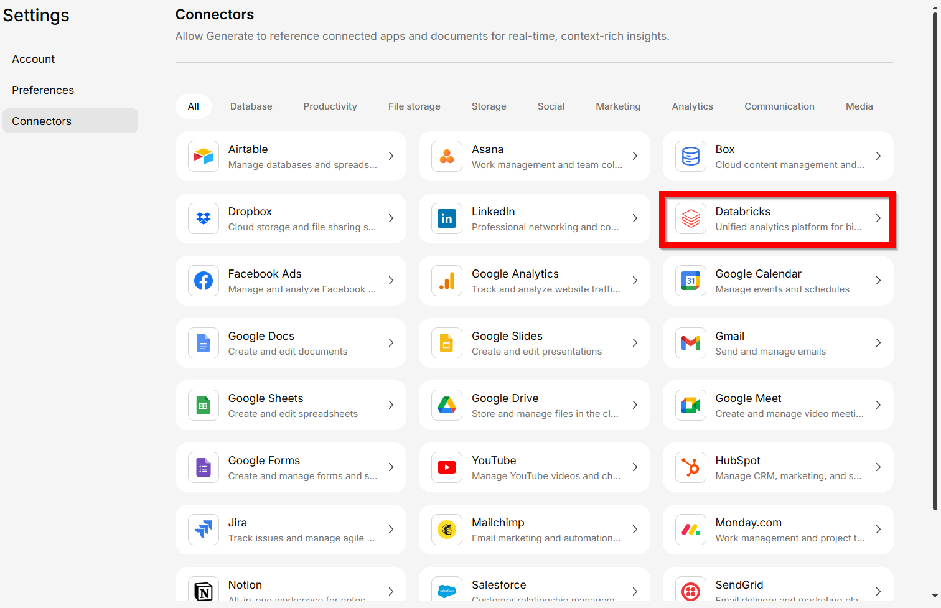Expand the Asana connector chevron
The width and height of the screenshot is (941, 608).
(x=635, y=156)
